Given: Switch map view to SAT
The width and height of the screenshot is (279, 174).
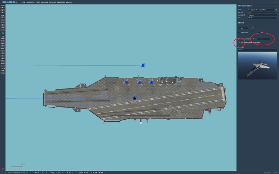Looking at the screenshot, I should [x=96, y=172].
